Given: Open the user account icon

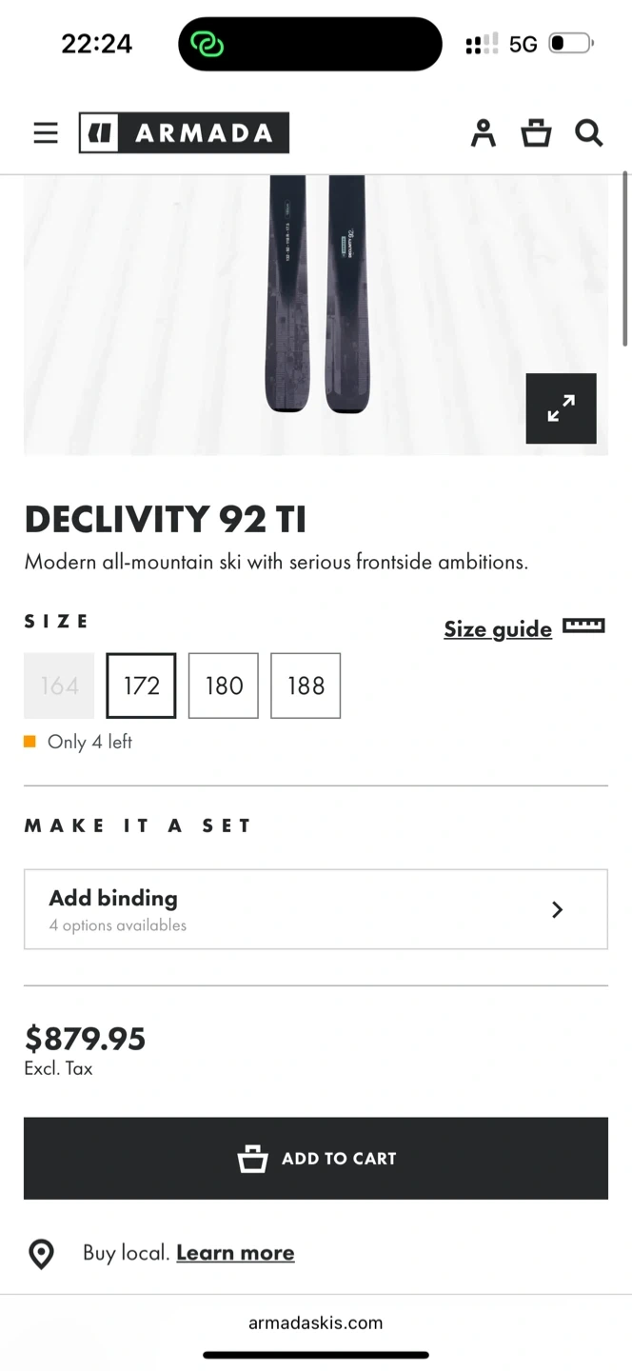Looking at the screenshot, I should click(x=484, y=133).
